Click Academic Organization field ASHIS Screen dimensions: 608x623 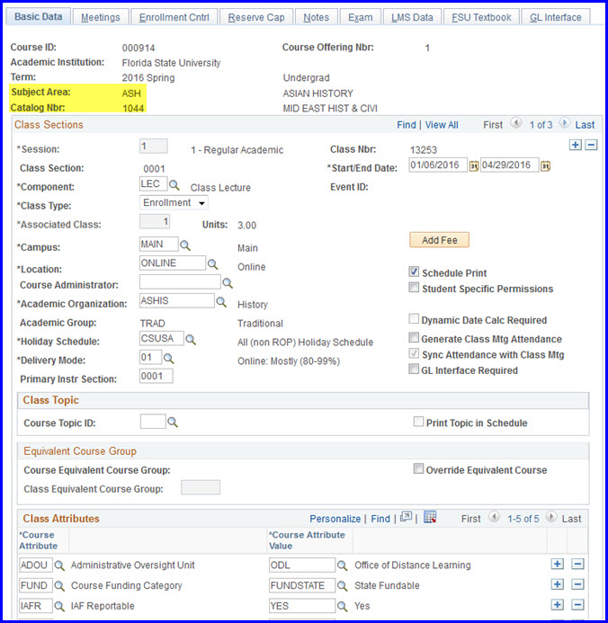[x=177, y=300]
